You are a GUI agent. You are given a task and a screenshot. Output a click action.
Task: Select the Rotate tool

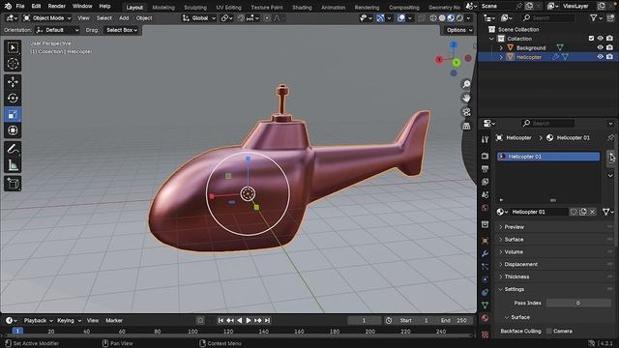(x=13, y=98)
